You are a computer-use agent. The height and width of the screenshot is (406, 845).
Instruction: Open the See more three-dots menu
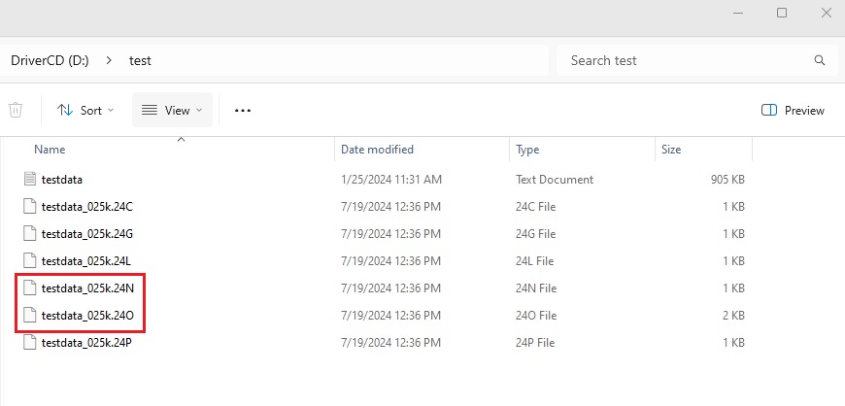point(243,111)
